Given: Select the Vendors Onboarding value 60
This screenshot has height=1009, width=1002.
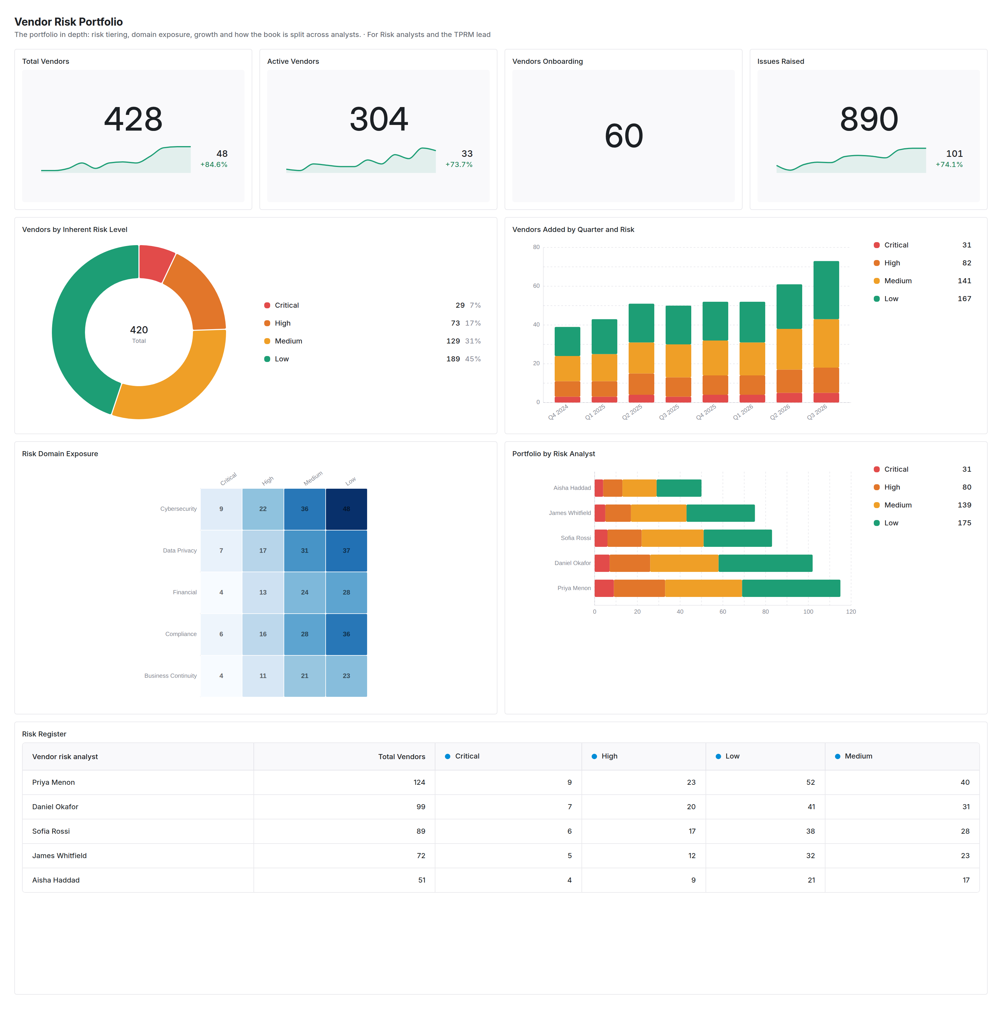Looking at the screenshot, I should [x=623, y=136].
